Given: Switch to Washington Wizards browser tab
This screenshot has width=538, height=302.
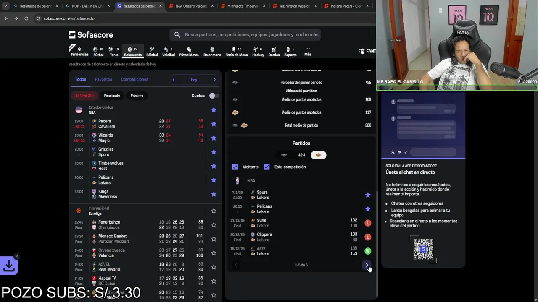Looking at the screenshot, I should pyautogui.click(x=295, y=6).
